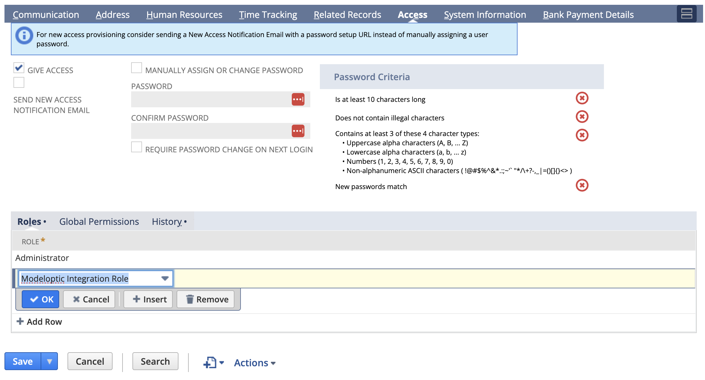
Task: Click the red X beside illegal characters criterion
Action: pos(582,117)
